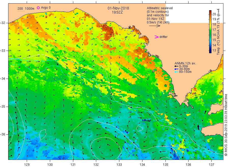
Task: Click the magenta Argo circle marker in legend
Action: coord(38,8)
